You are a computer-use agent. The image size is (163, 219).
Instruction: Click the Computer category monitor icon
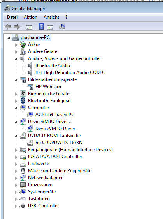(x=23, y=108)
